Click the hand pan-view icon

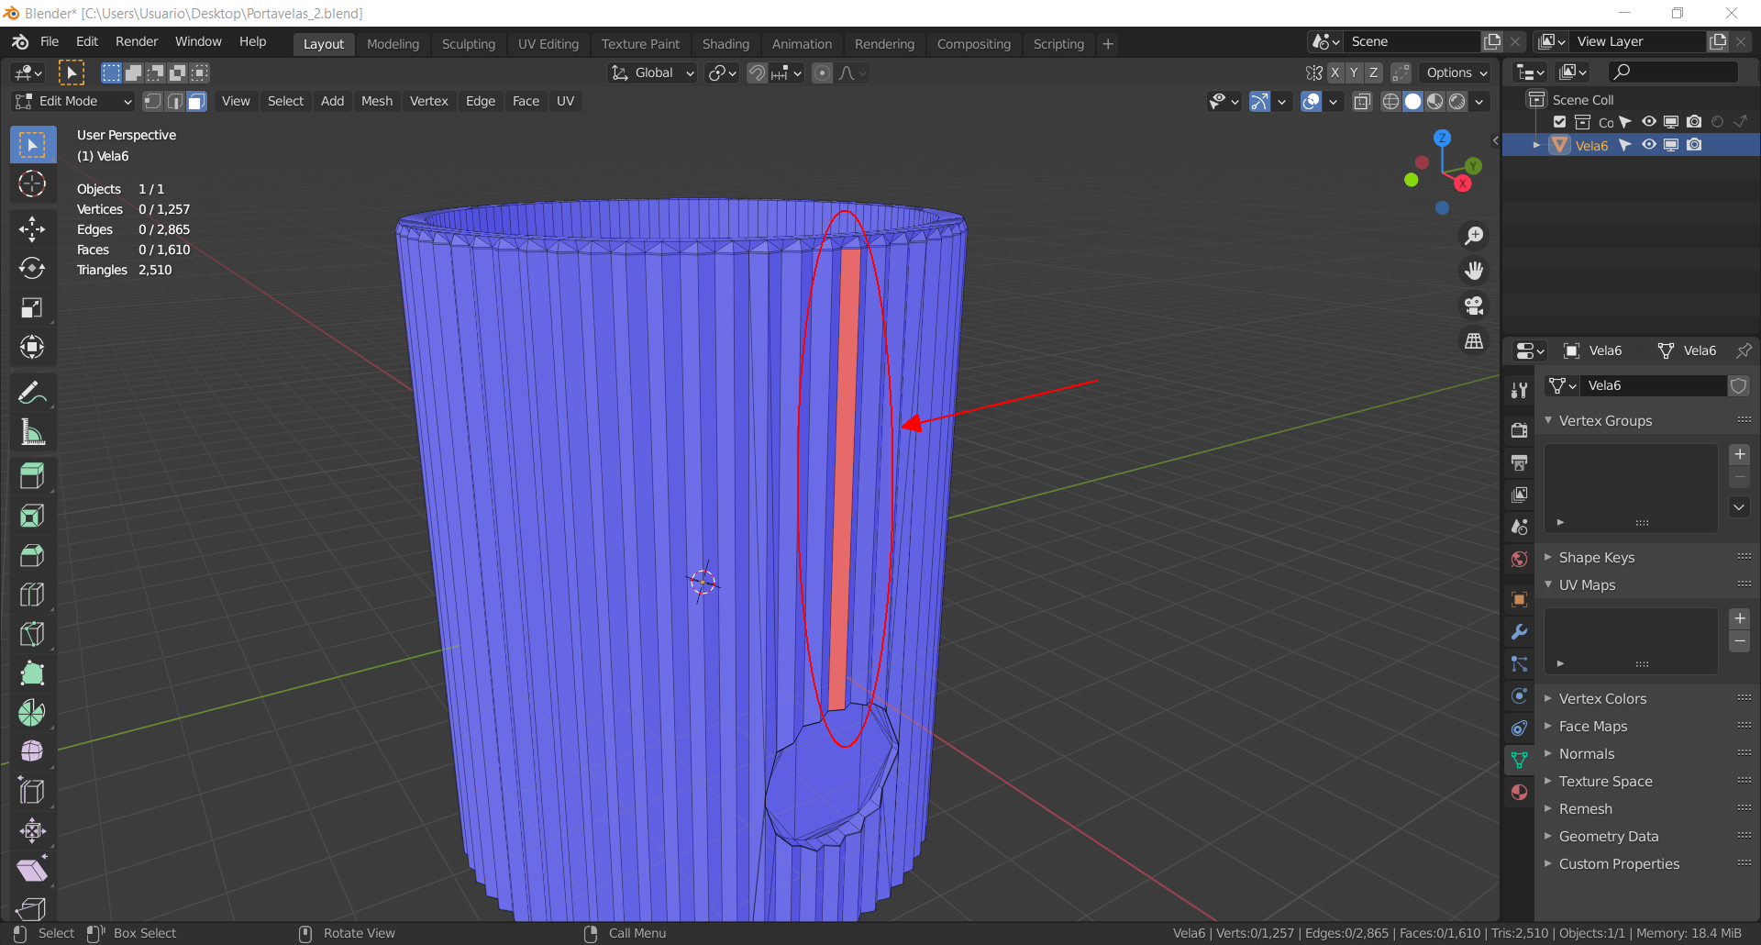click(1474, 271)
